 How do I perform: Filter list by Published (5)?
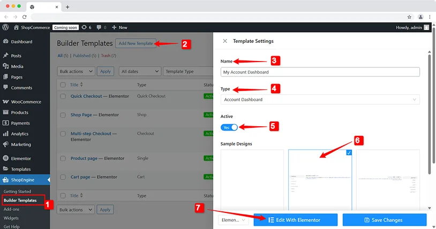(85, 56)
